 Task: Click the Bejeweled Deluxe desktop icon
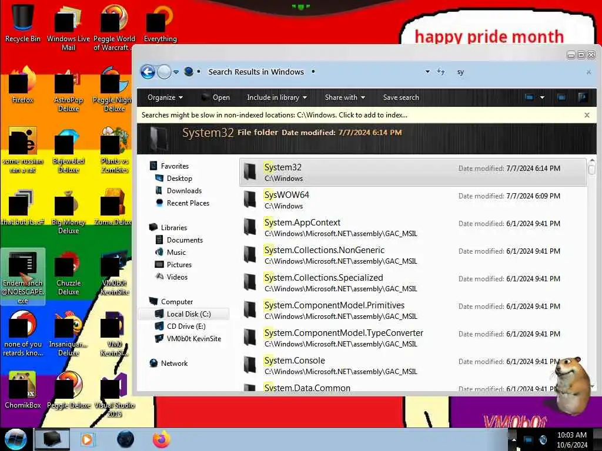point(68,150)
